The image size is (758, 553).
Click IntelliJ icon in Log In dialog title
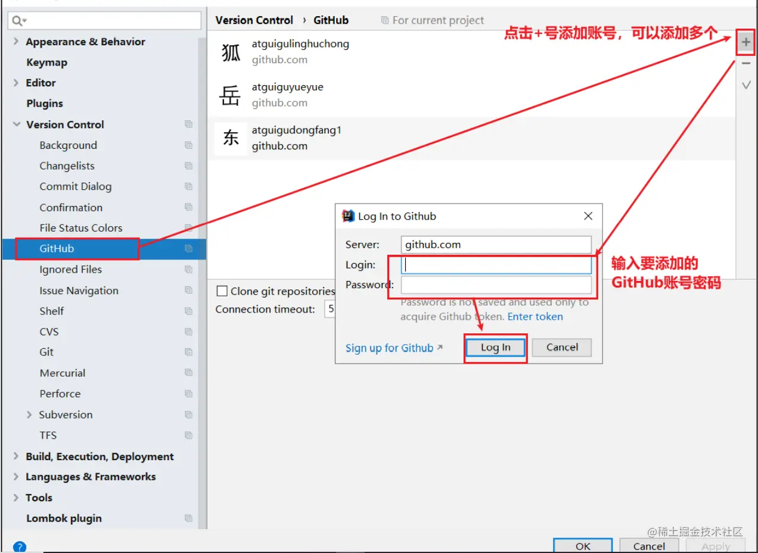tap(348, 216)
